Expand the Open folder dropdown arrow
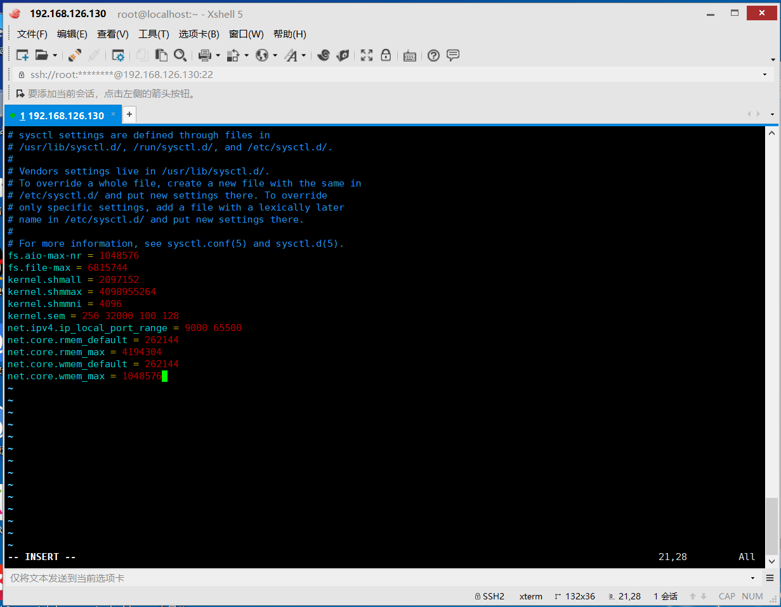 point(55,56)
